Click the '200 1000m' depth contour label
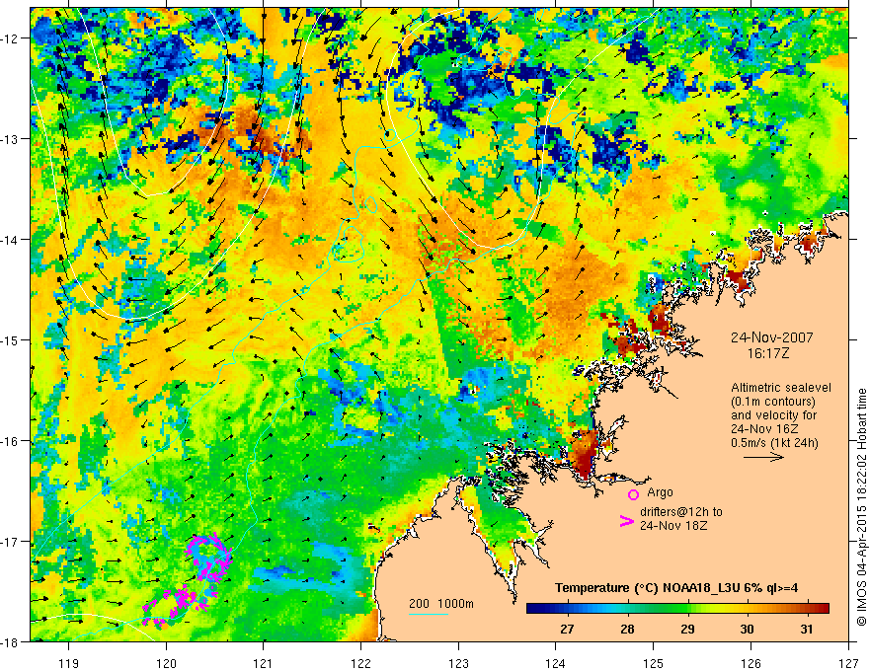The width and height of the screenshot is (869, 671). (x=441, y=604)
